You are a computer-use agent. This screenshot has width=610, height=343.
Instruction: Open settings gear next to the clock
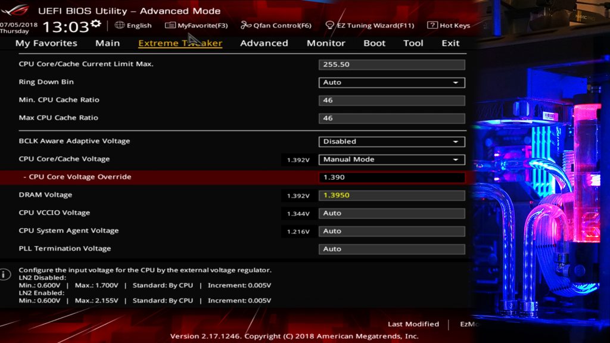coord(96,24)
